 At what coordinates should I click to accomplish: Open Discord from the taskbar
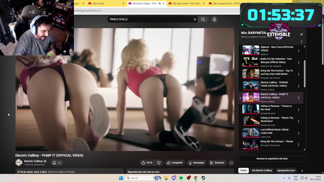(174, 178)
